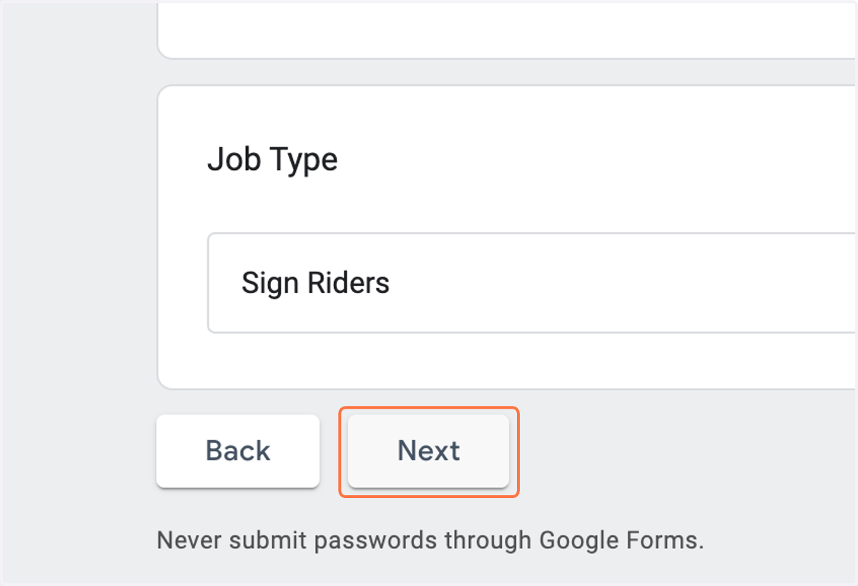Click the word Next inside orange outline

coord(428,451)
